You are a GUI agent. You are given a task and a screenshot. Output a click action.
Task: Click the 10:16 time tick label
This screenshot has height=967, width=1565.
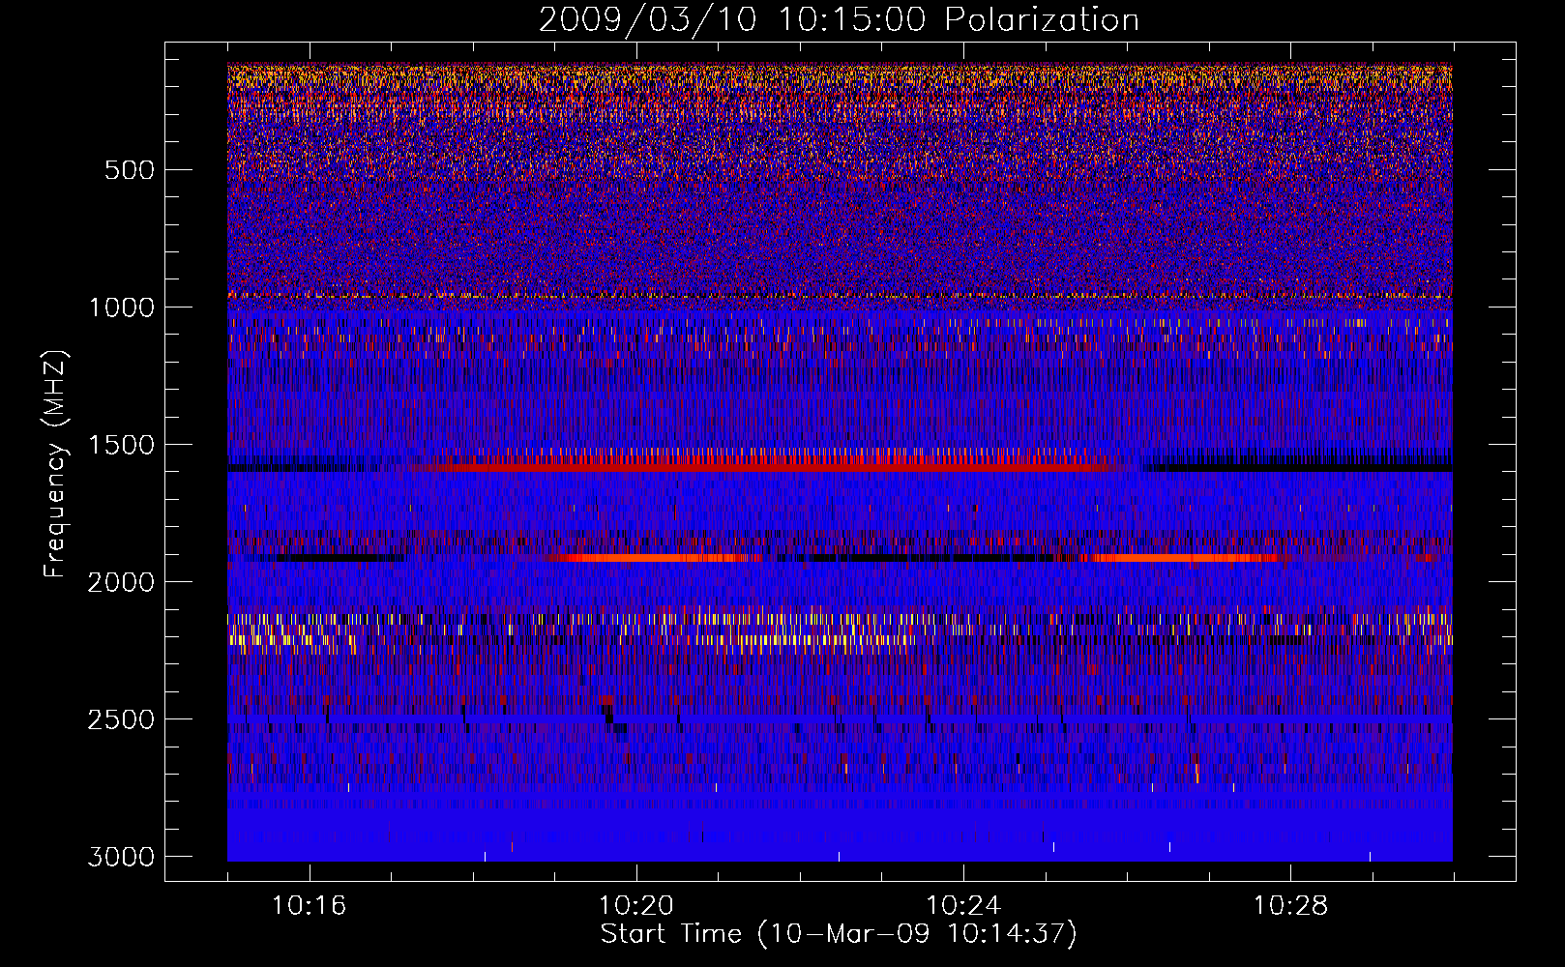(x=309, y=906)
